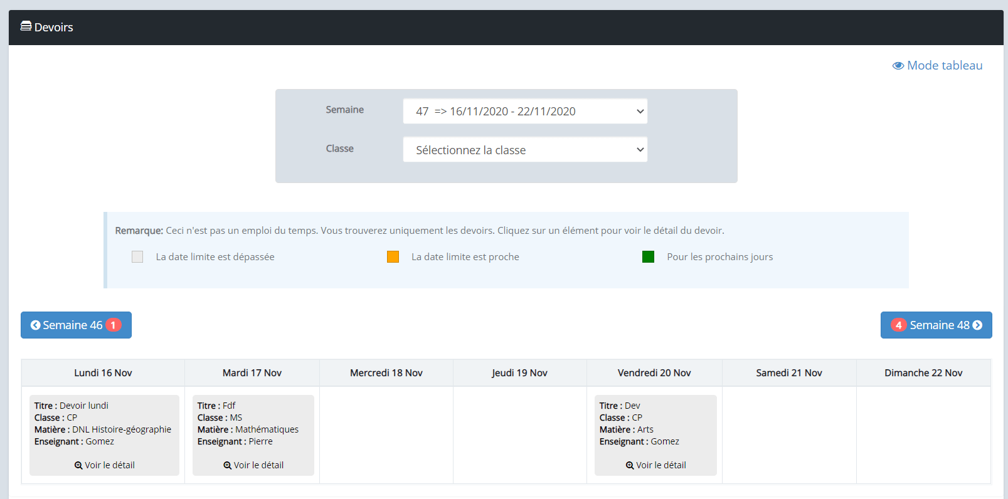Click the right arrow icon on Semaine 48
Screen dimensions: 1008x499
[977, 325]
